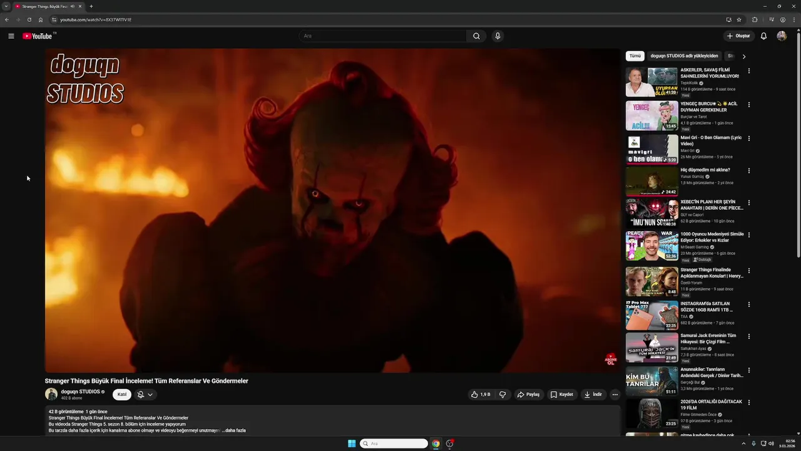Open 1000 Oyuncu Medeniyeti Simüle video thumbnail
Viewport: 801px width, 451px height.
coord(651,246)
